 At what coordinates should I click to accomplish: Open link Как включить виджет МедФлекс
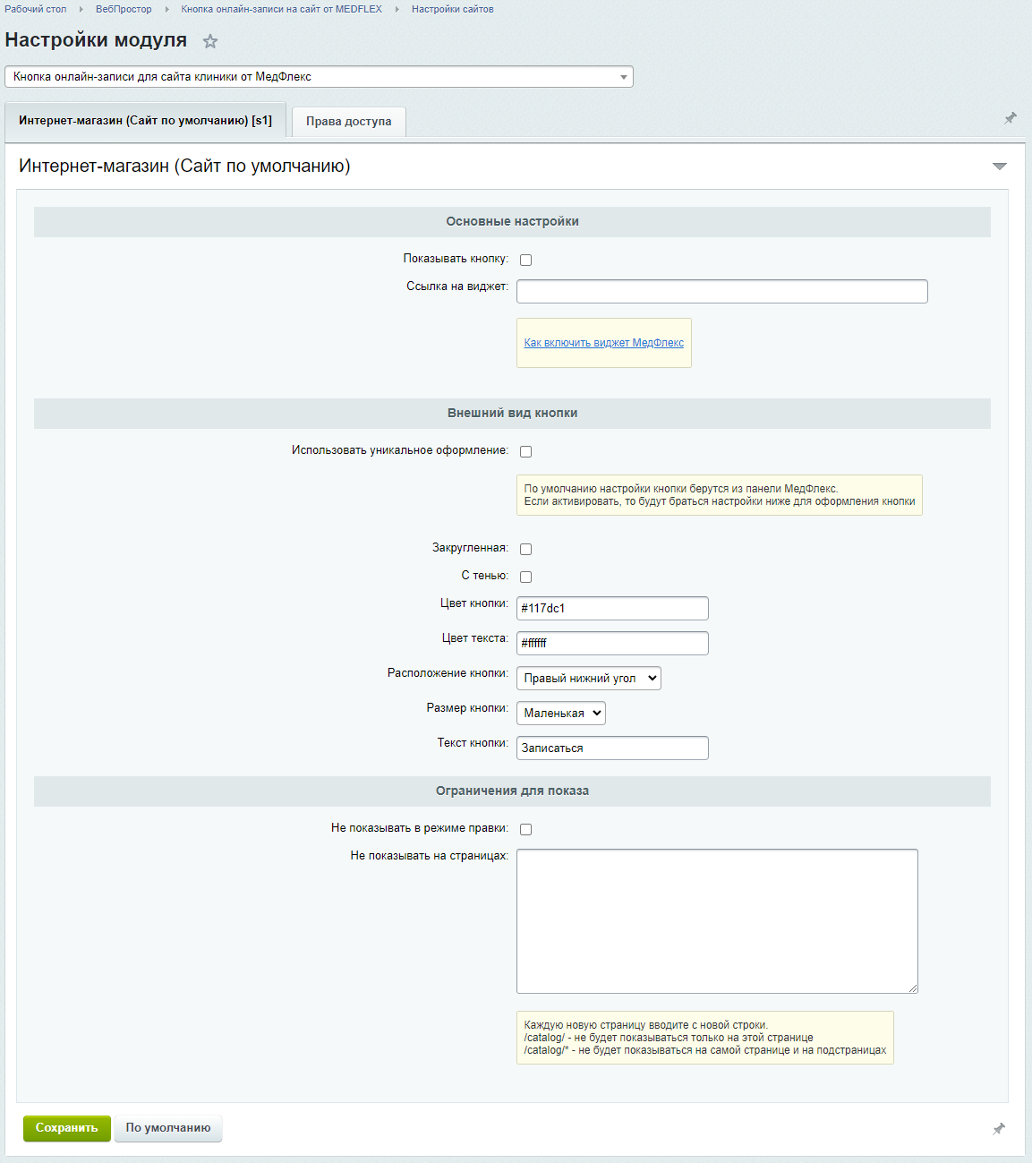tap(604, 343)
